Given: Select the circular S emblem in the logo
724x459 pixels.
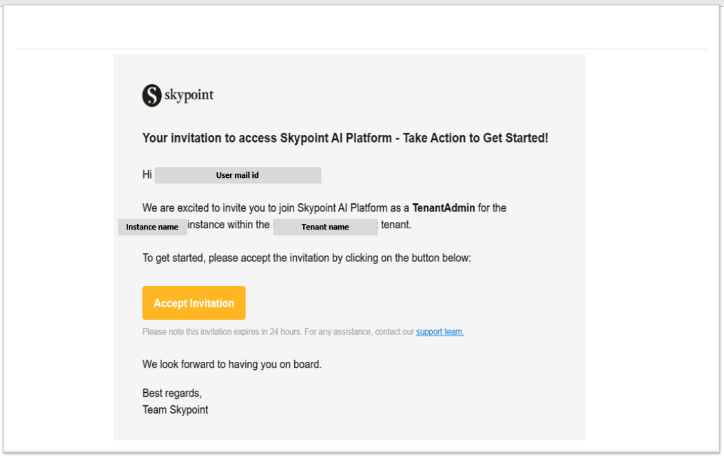Looking at the screenshot, I should (150, 94).
